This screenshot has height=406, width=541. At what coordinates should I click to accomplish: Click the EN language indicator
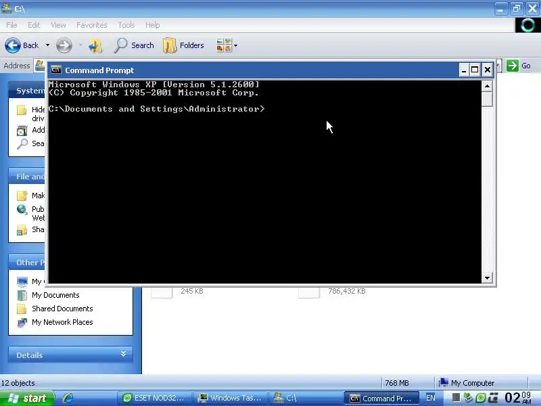430,398
